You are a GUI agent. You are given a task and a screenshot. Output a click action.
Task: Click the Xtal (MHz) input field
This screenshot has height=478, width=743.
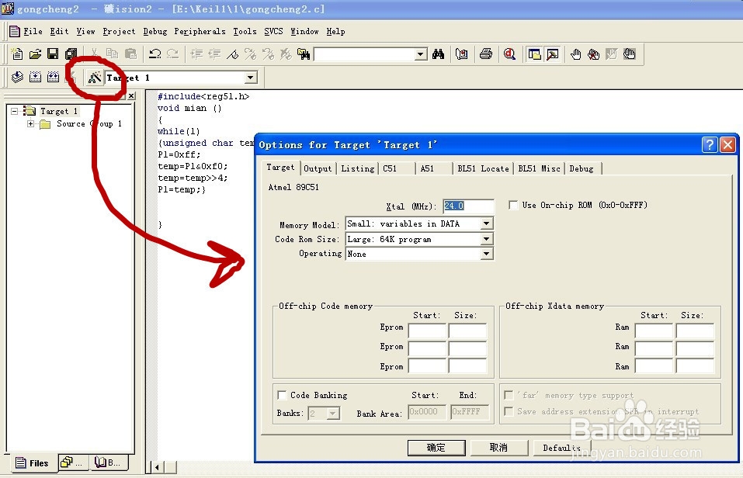[468, 206]
